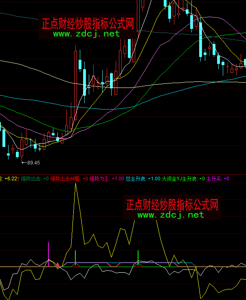This screenshot has width=246, height=300.
Task: Click the red up-arrow signal marker in the indicator
Action: click(x=58, y=265)
